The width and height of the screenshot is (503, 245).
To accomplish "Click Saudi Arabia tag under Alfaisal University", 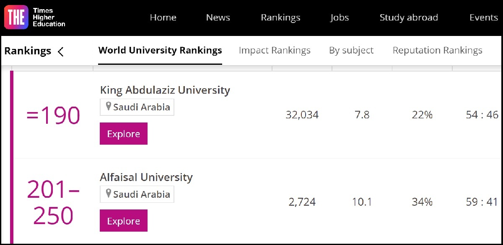I will [141, 194].
